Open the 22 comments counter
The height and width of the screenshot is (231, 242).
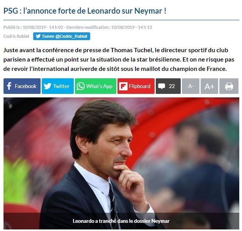[x=168, y=86]
